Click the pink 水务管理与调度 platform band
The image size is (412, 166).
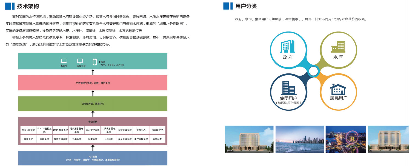(x=93, y=83)
